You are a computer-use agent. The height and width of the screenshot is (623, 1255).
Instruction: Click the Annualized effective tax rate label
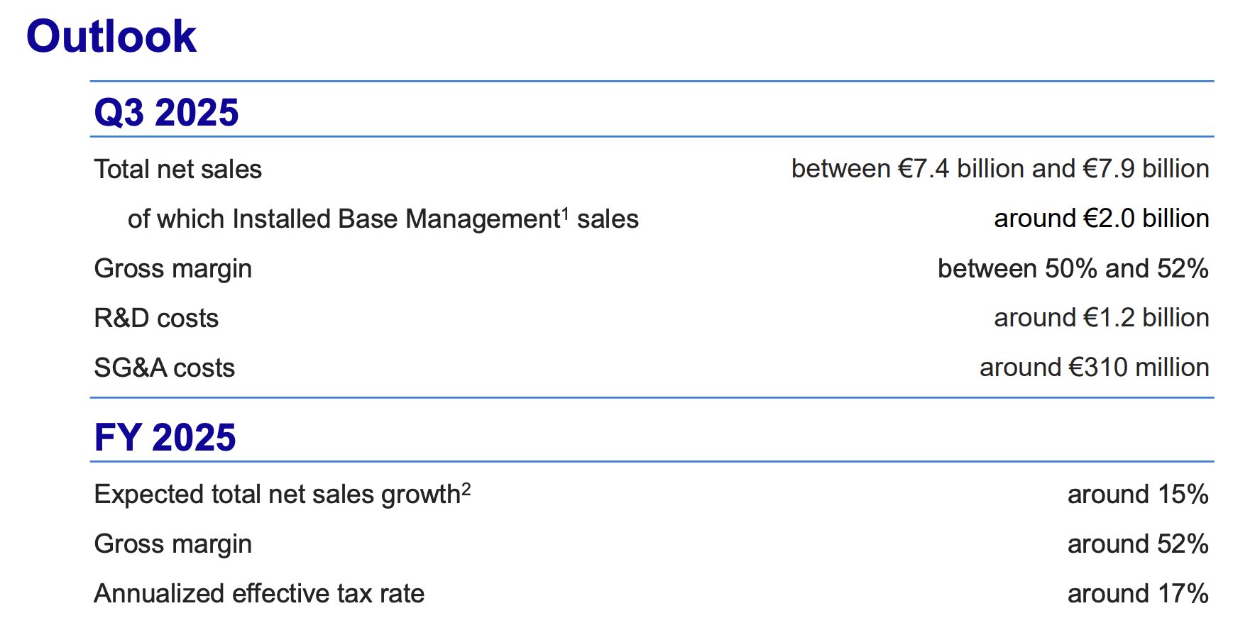tap(259, 594)
